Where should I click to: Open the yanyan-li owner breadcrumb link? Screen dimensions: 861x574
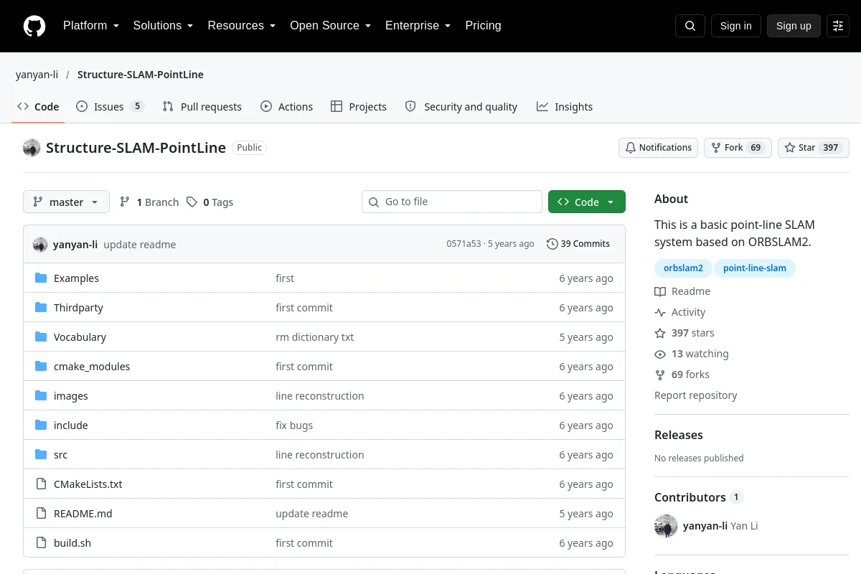pyautogui.click(x=37, y=75)
